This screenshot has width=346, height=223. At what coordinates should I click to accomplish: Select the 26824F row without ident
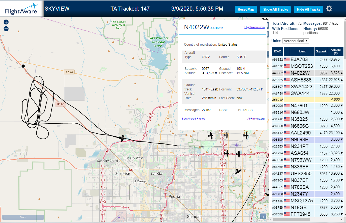click(308, 100)
